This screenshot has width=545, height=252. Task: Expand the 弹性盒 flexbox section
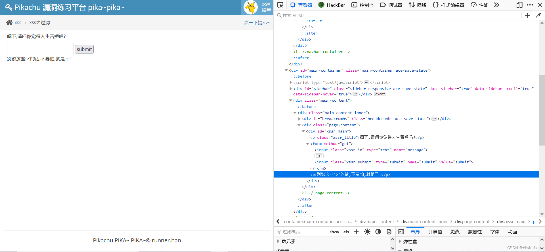click(400, 242)
